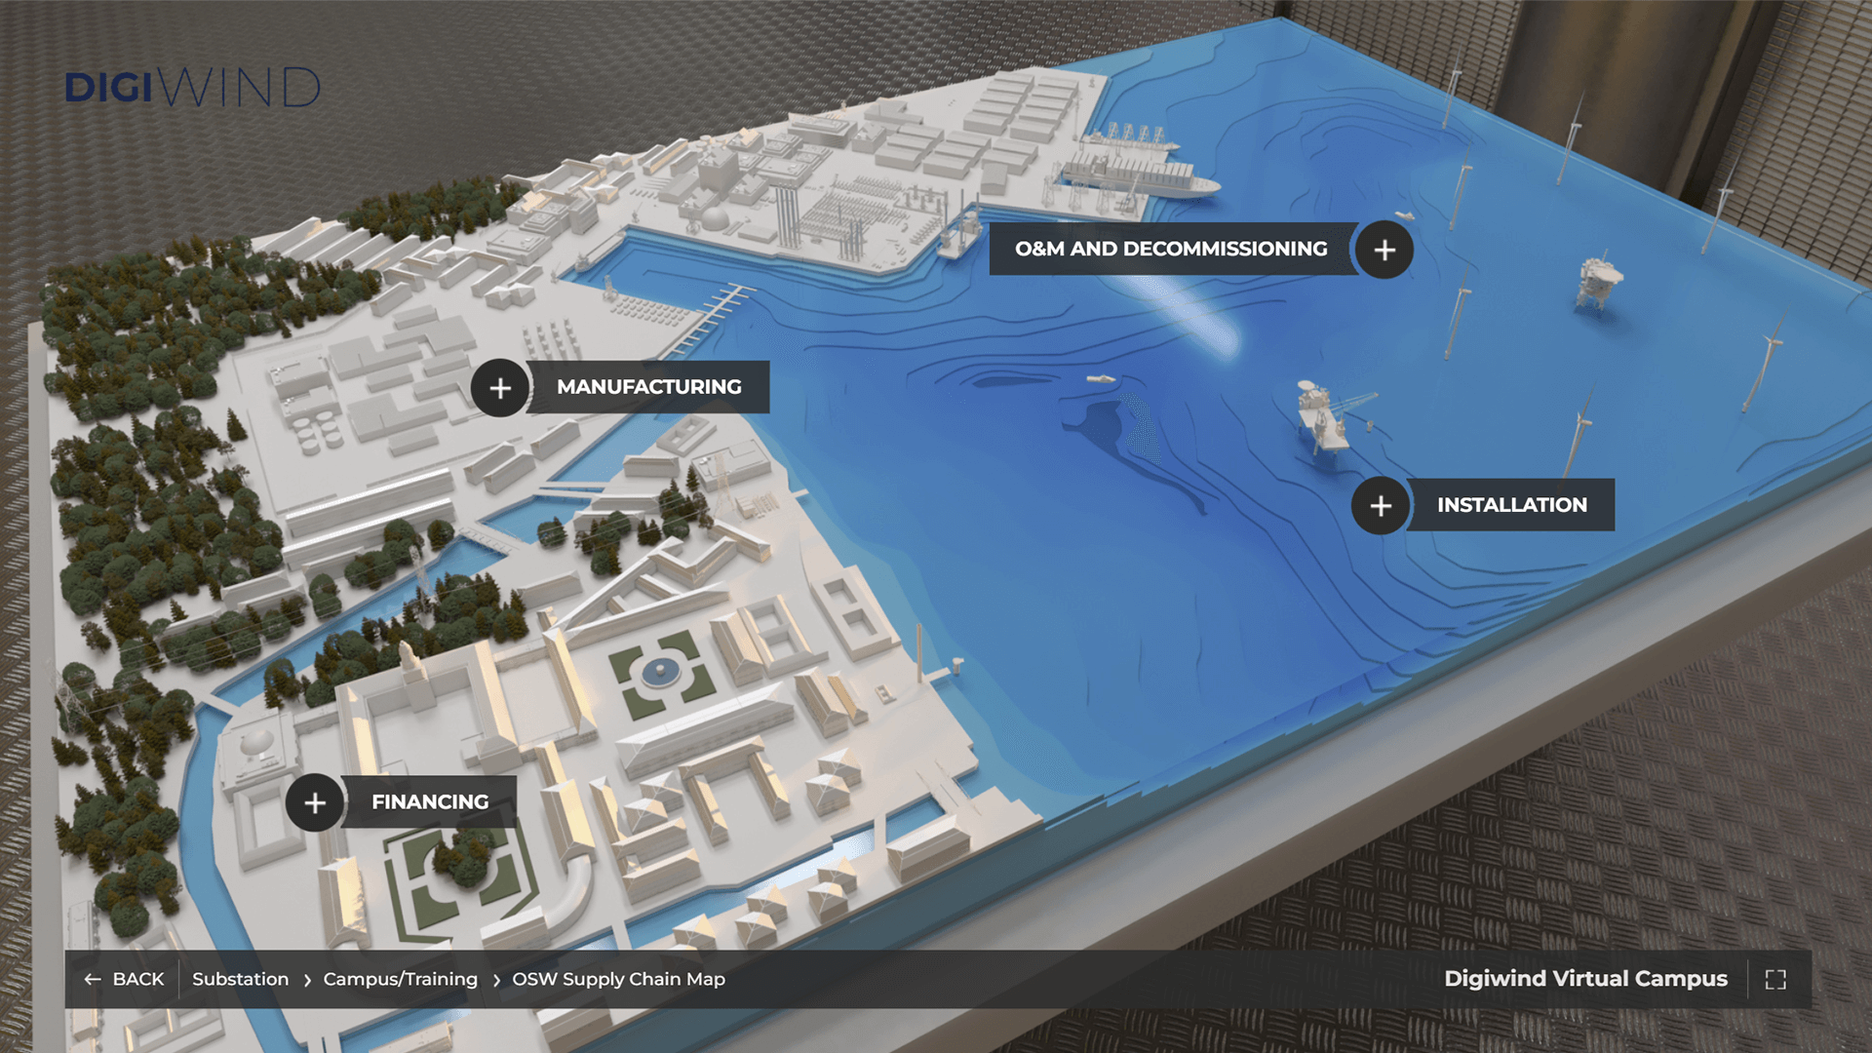Screen dimensions: 1872x1053
Task: Click the DIGIWIND logo
Action: coord(192,88)
